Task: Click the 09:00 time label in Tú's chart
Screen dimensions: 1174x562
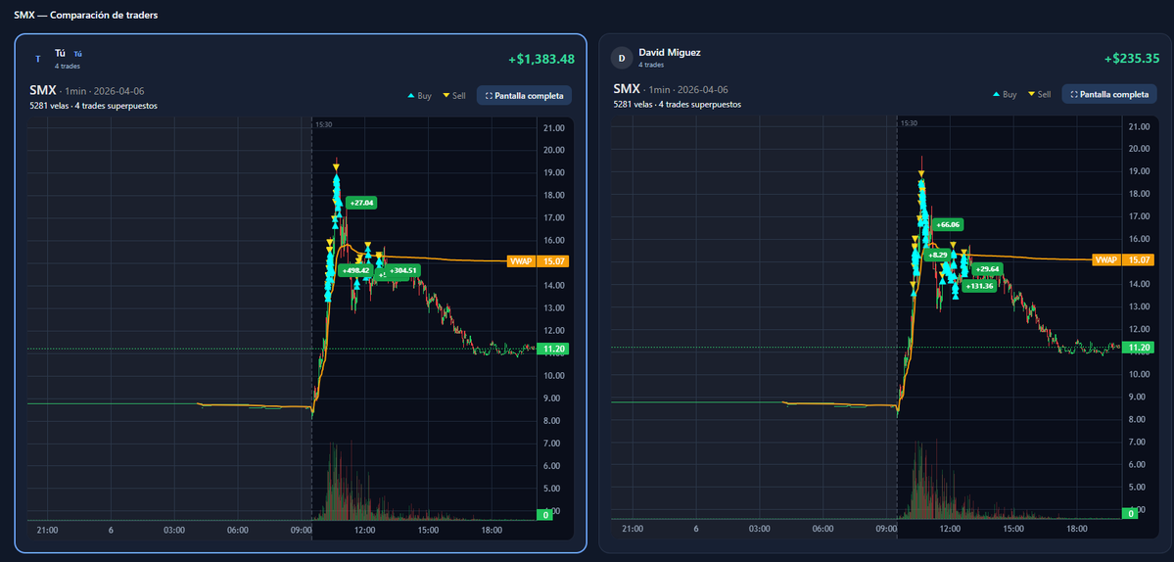Action: coord(302,530)
